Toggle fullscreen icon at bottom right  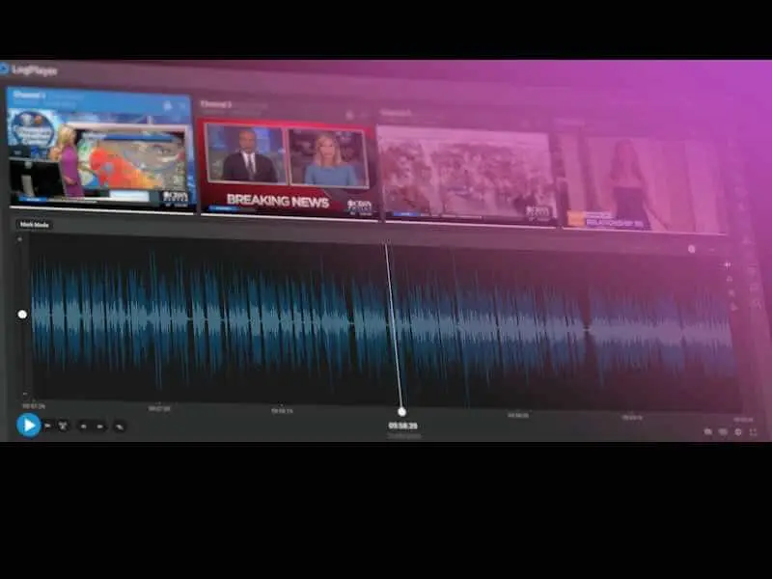coord(753,432)
